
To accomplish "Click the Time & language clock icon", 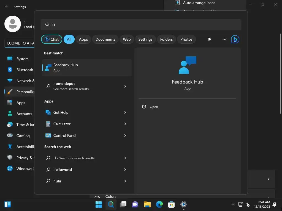I will (10, 124).
